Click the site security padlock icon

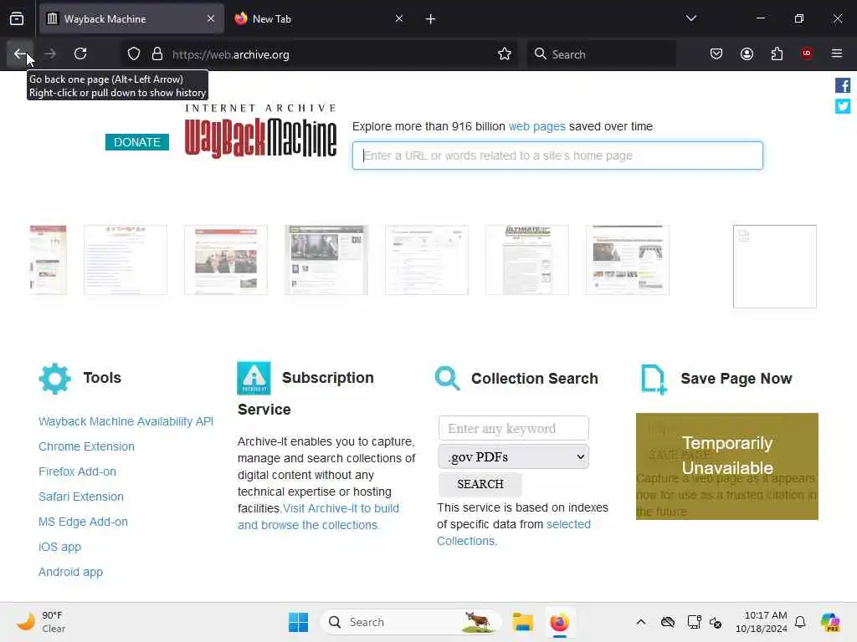(157, 53)
